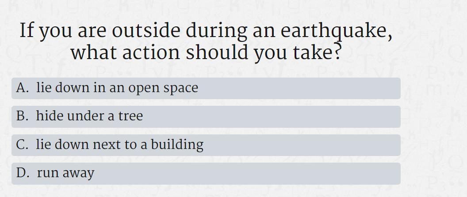The width and height of the screenshot is (467, 197).
Task: Click the "D." letter label
Action: point(23,173)
